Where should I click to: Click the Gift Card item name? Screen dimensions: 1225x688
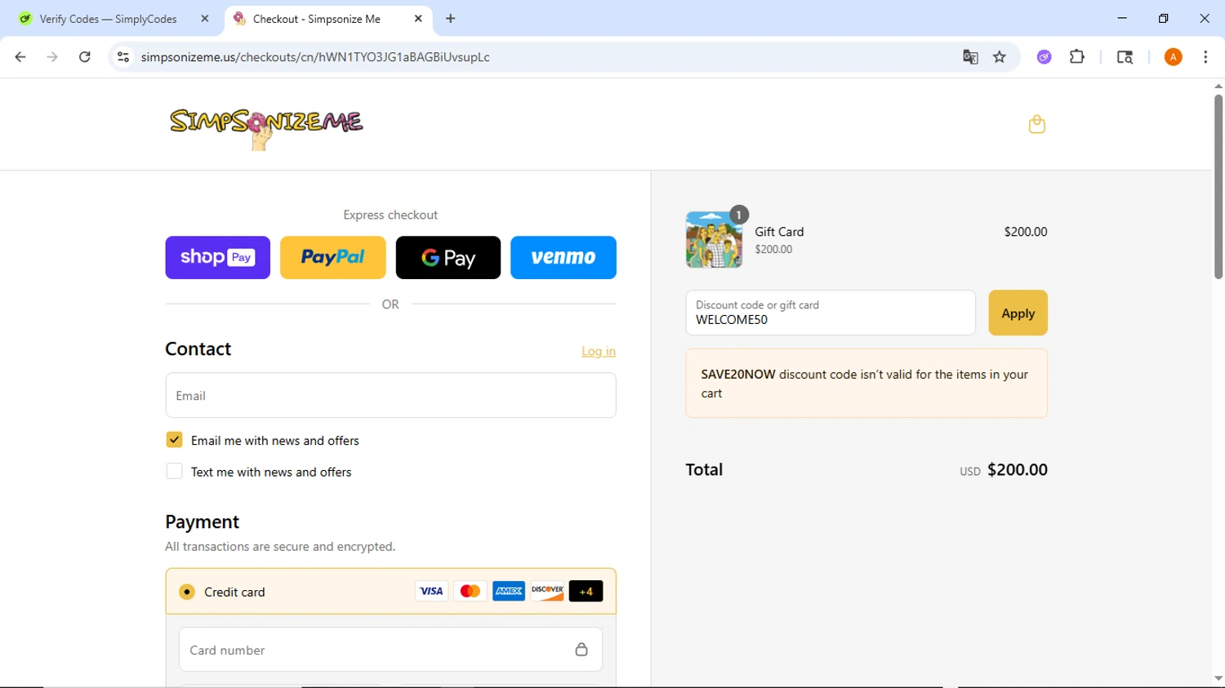tap(779, 232)
